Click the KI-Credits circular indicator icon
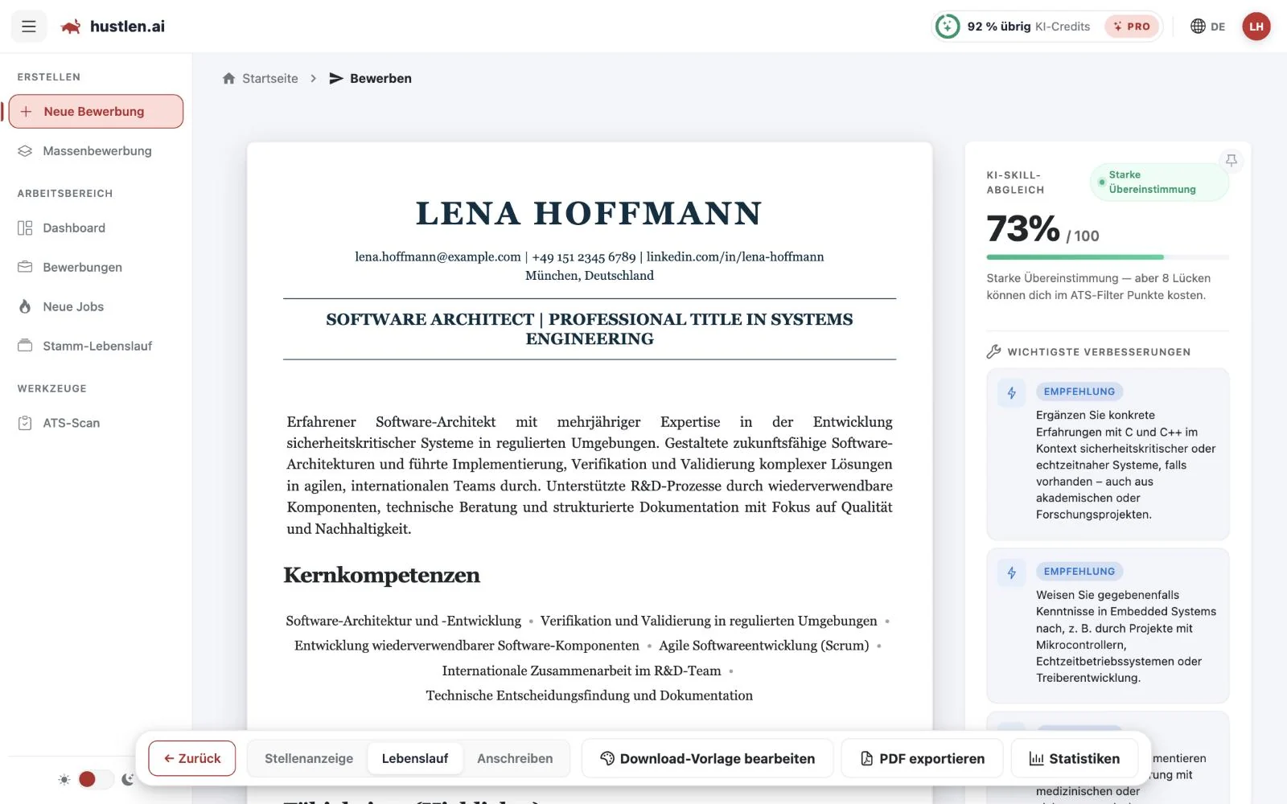 point(948,27)
